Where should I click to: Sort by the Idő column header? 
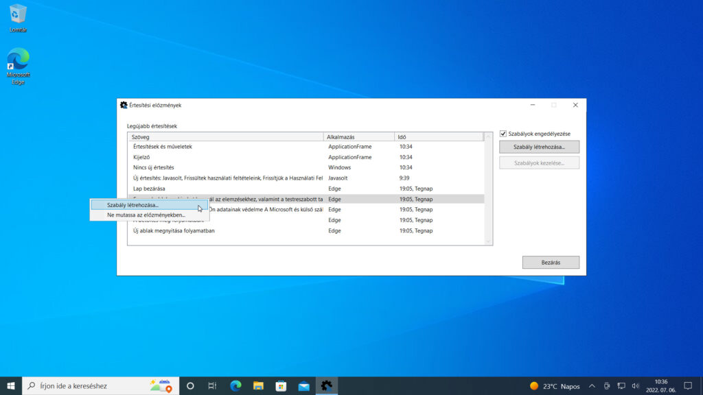(439, 137)
